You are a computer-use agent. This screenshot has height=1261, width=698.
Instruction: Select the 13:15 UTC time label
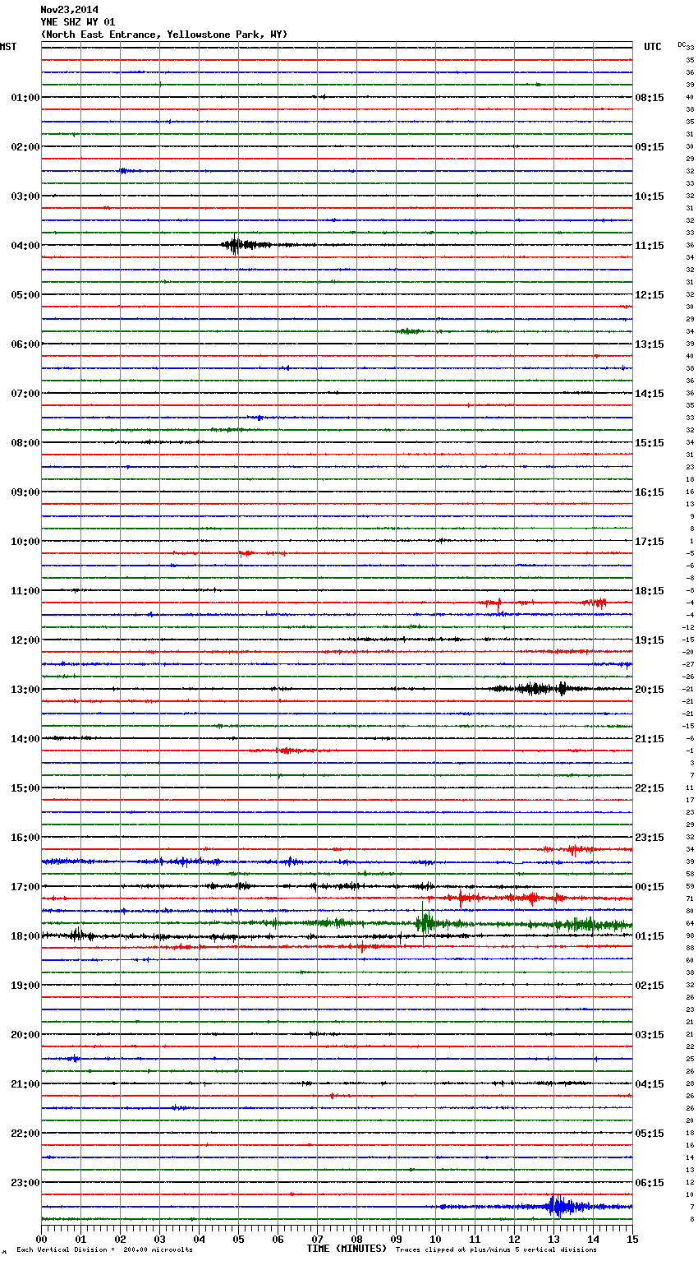click(650, 344)
